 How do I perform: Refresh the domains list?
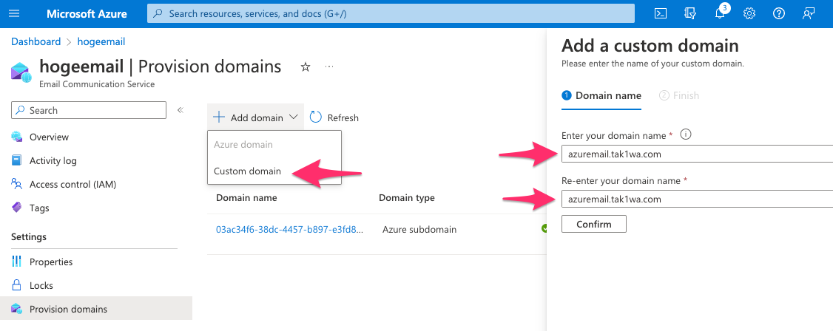[x=334, y=117]
